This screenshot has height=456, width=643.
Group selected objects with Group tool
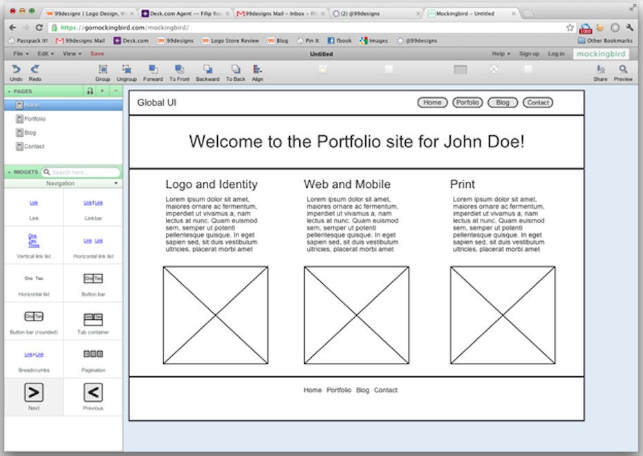(x=103, y=69)
